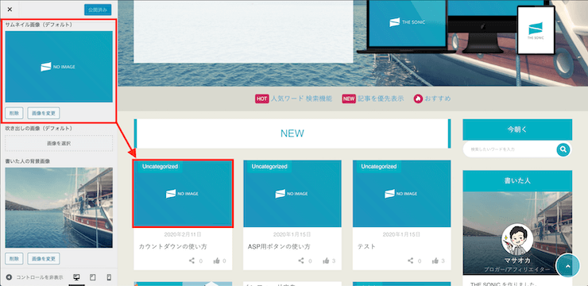Open ASP用ボタンの使い方 post thumbnail

click(292, 193)
